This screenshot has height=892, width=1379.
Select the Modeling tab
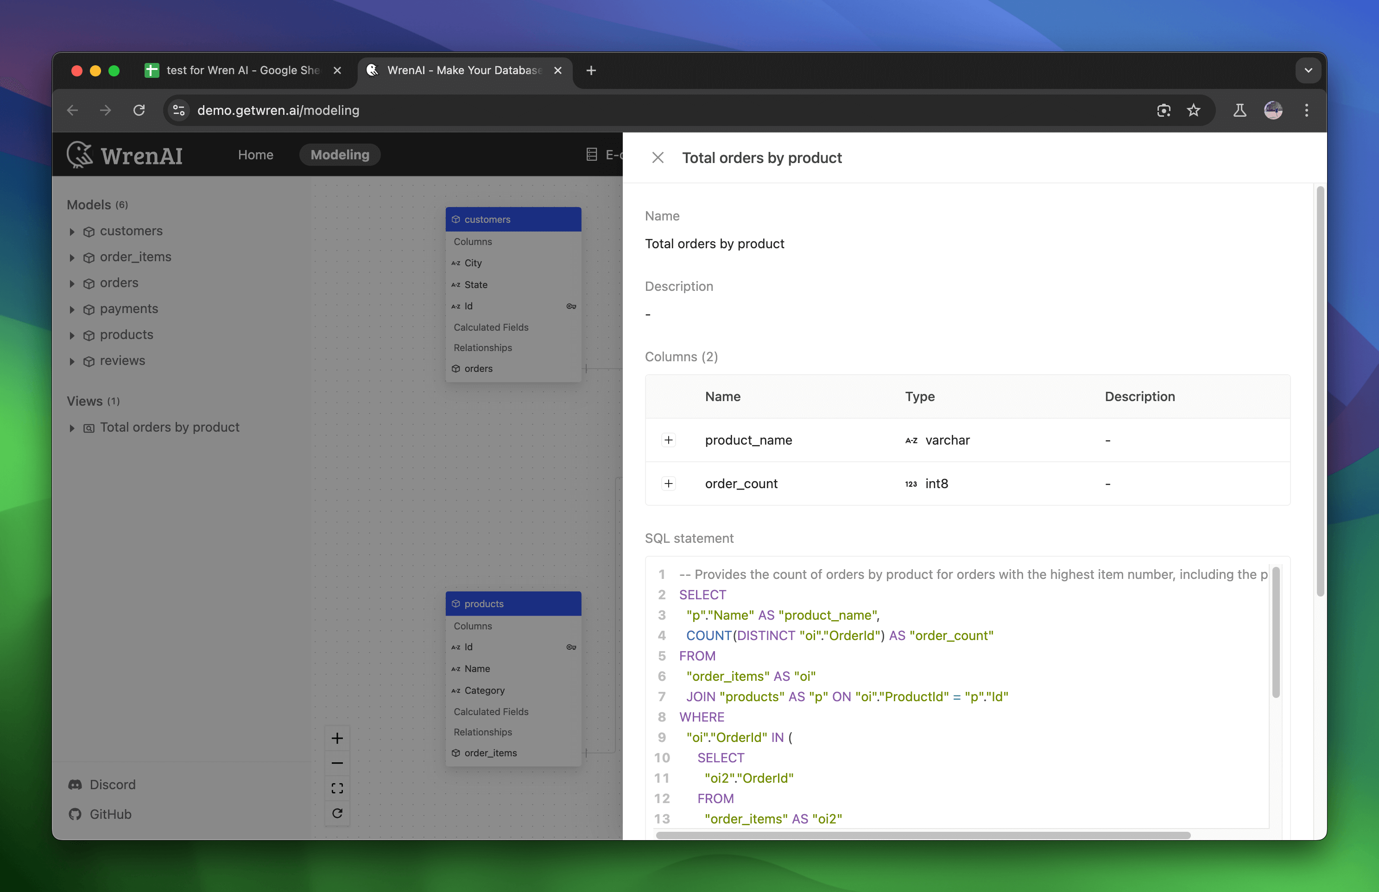point(341,154)
